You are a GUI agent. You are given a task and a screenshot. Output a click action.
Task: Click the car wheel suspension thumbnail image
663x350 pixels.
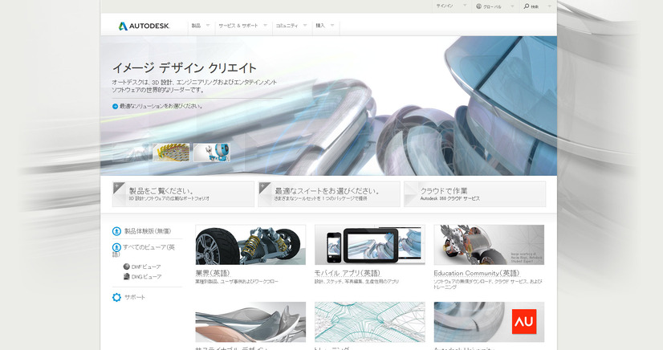click(250, 245)
